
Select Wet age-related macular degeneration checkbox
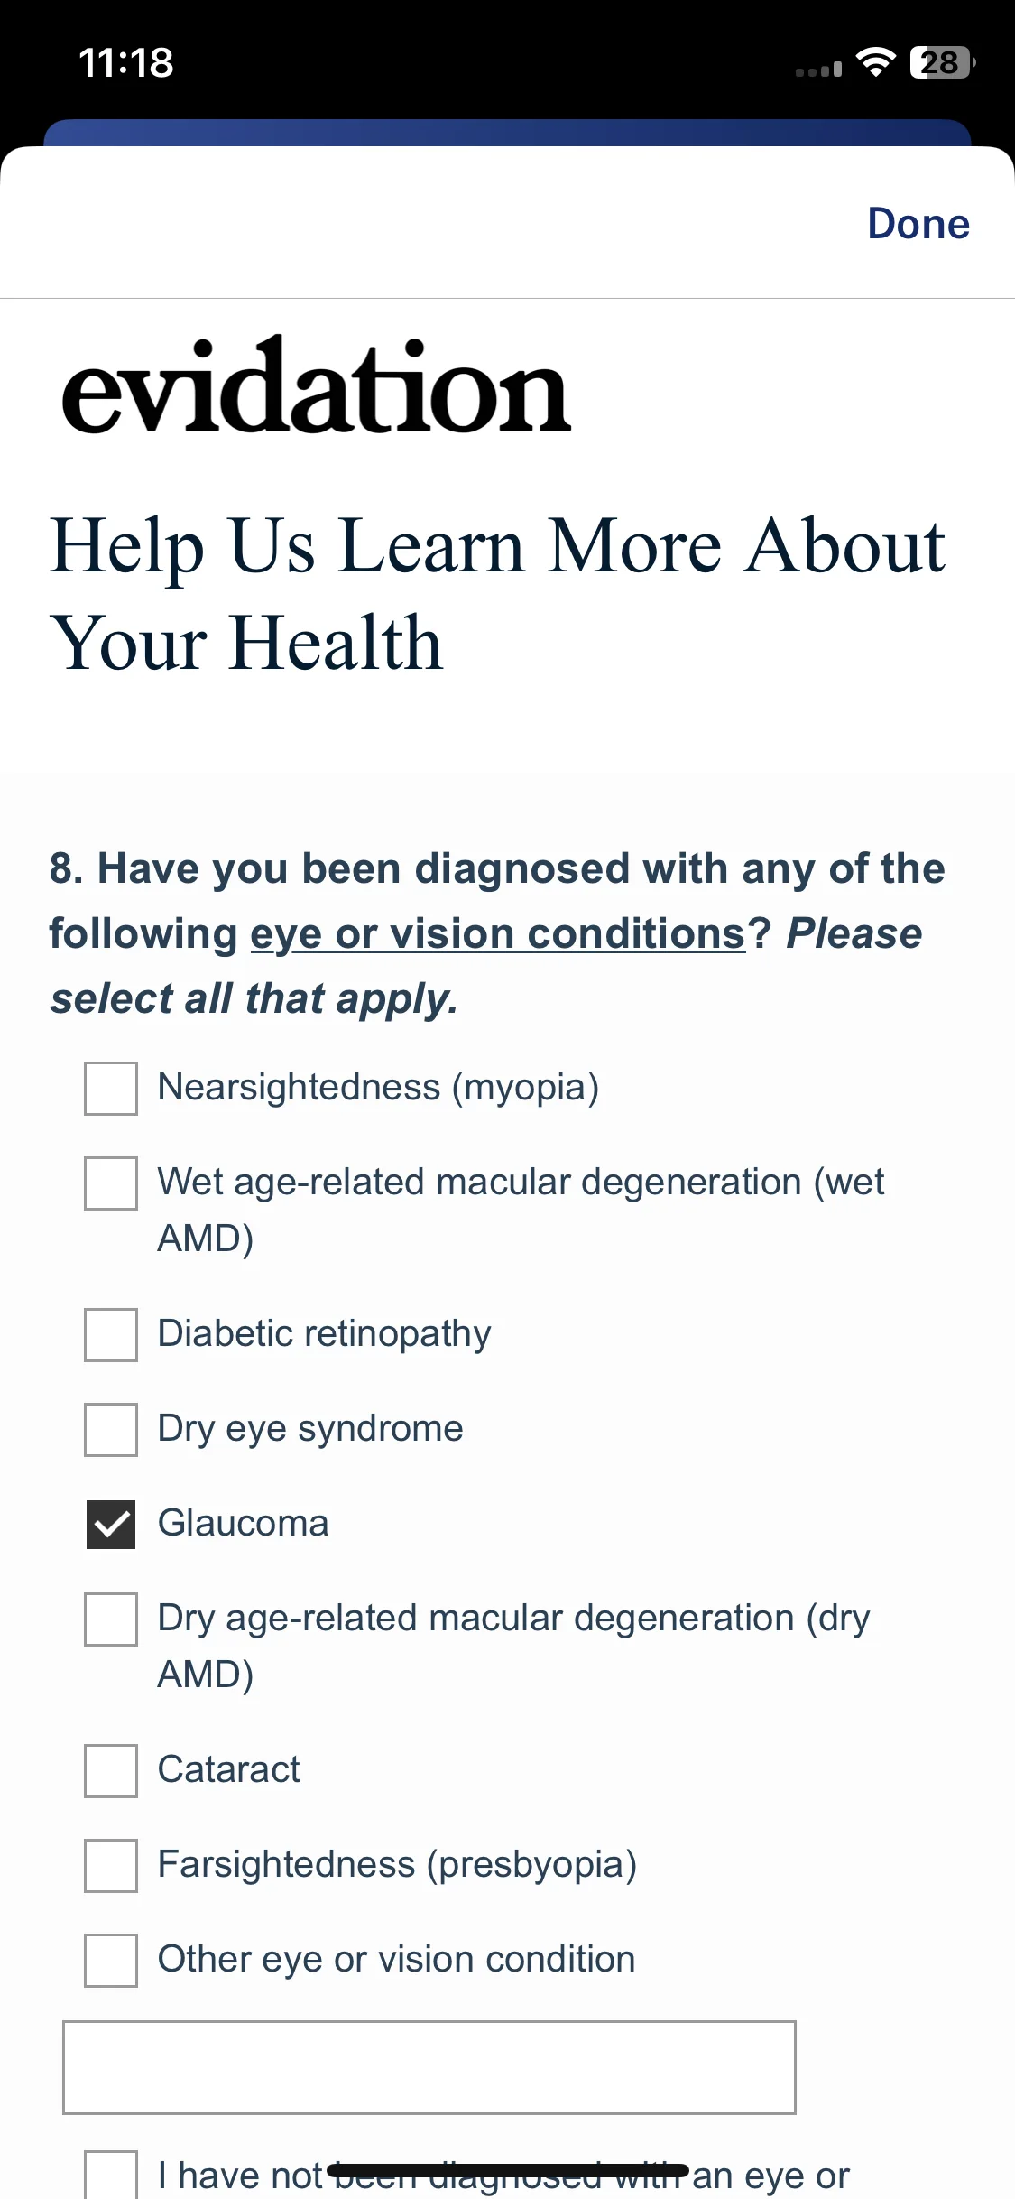(111, 1183)
